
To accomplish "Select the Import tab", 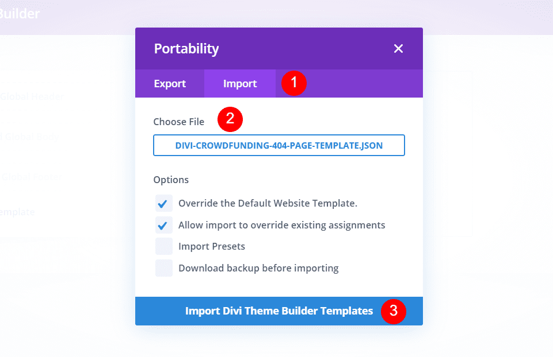I will (239, 83).
